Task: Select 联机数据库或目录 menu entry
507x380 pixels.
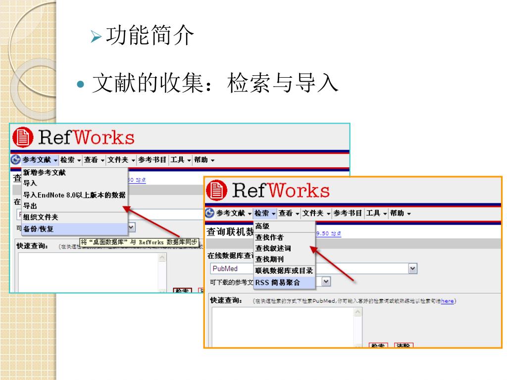Action: point(284,271)
